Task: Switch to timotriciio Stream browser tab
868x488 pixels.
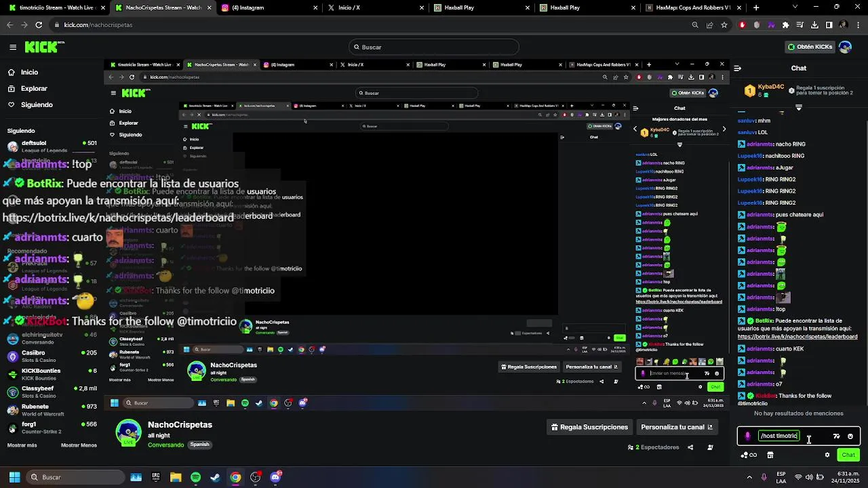Action: point(56,7)
